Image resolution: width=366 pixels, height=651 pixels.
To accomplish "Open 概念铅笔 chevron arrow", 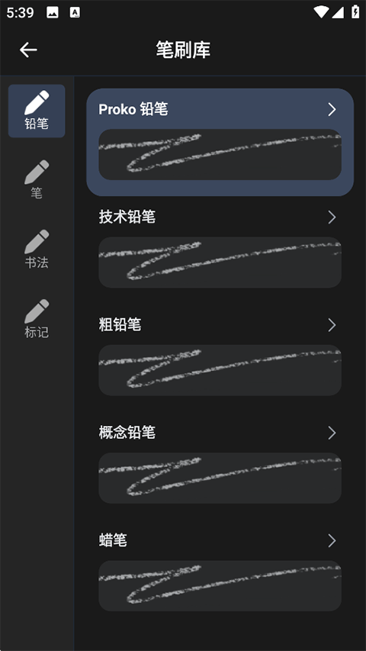I will click(332, 433).
